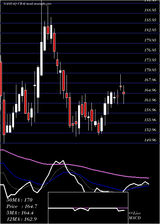160x224 pixels.
Task: Click the Live MACD label
Action: click(x=135, y=215)
